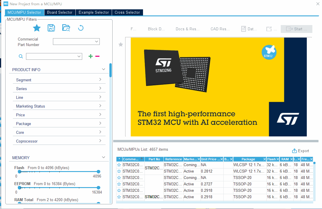The image size is (322, 209).
Task: Click the gray star beside the banner
Action: pyautogui.click(x=121, y=44)
